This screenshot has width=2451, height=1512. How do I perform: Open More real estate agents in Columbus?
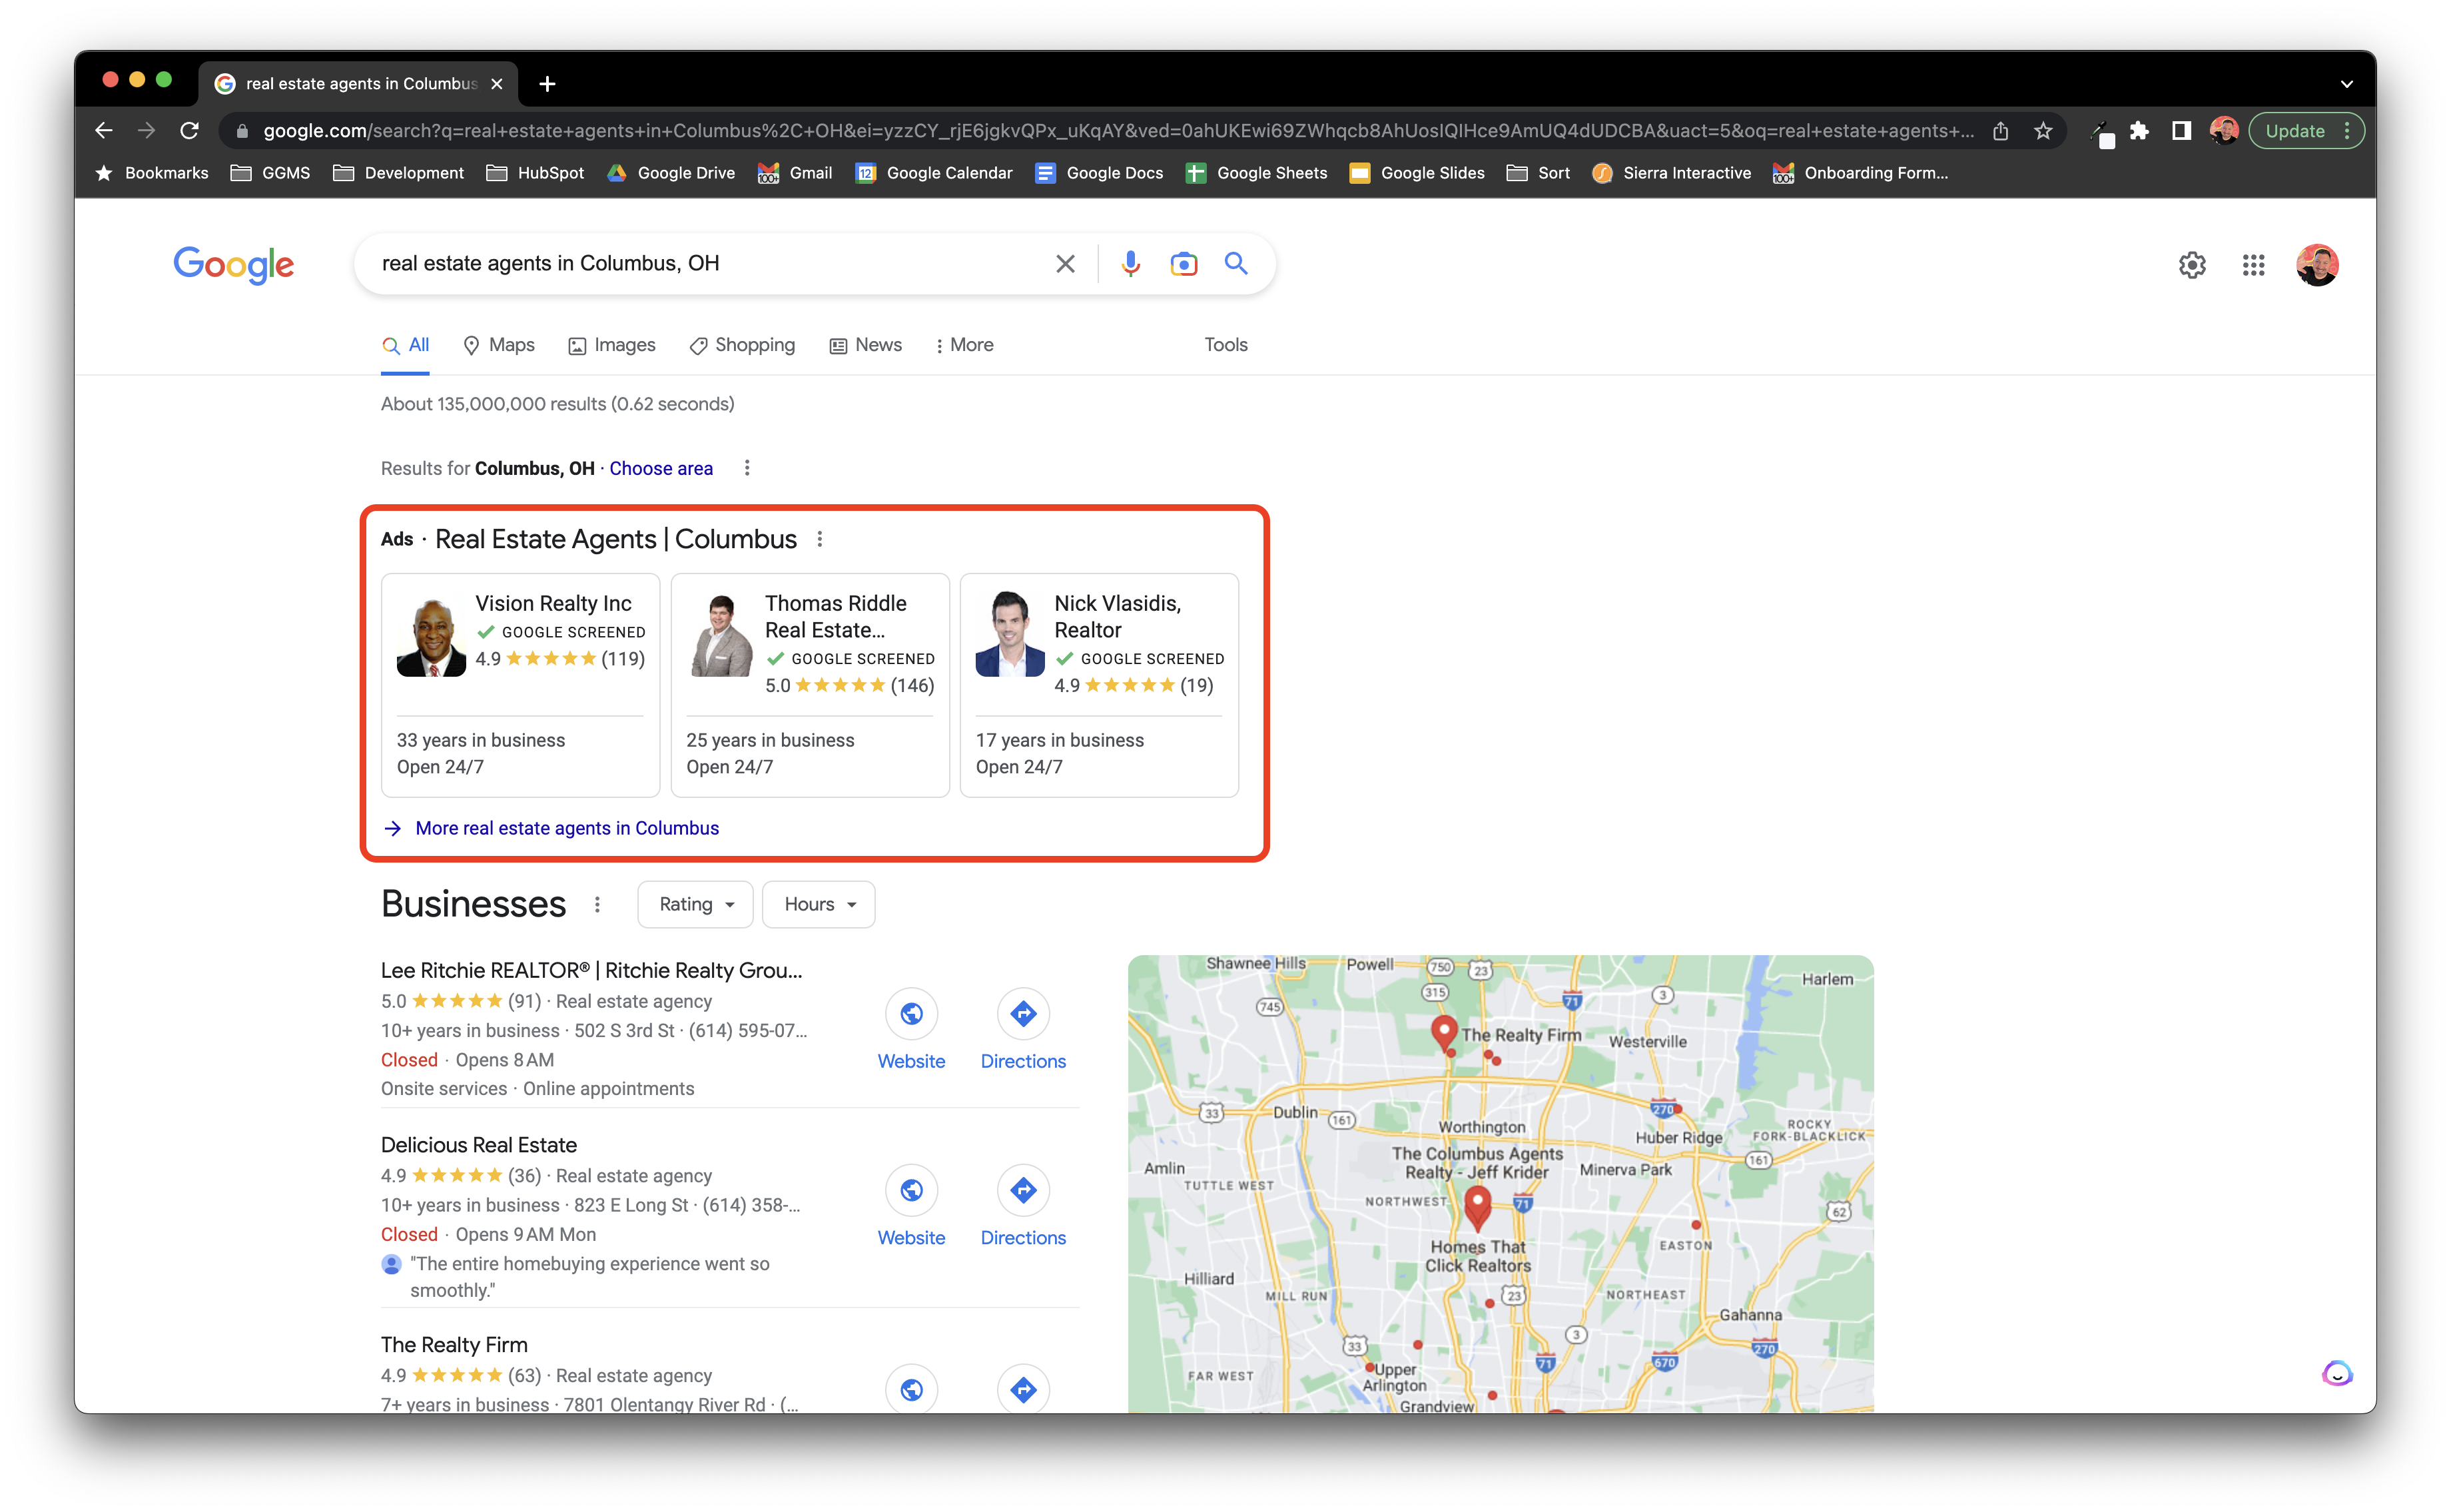pyautogui.click(x=567, y=828)
